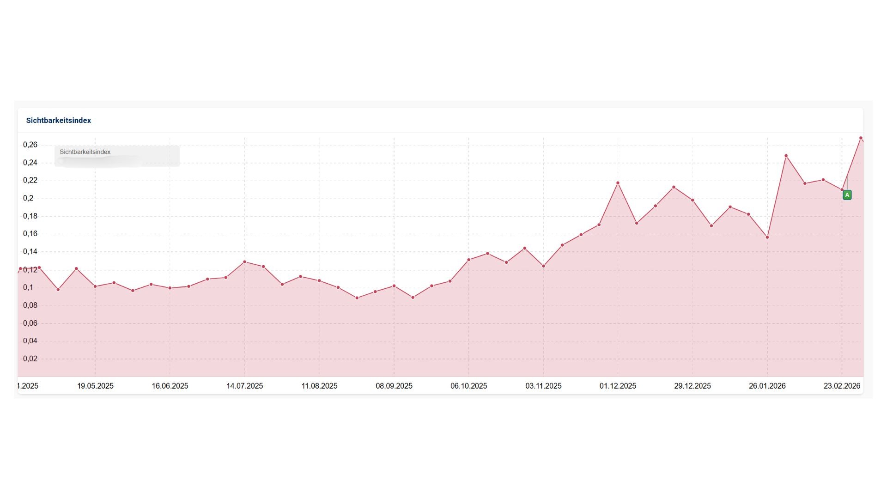
Task: Click the peak point above 29.12.2025
Action: (x=674, y=187)
